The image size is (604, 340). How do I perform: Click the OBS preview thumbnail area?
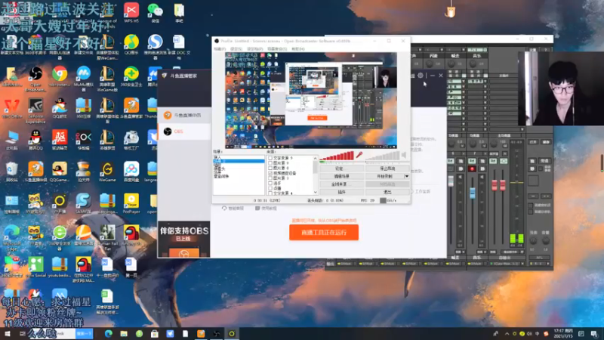pyautogui.click(x=311, y=100)
